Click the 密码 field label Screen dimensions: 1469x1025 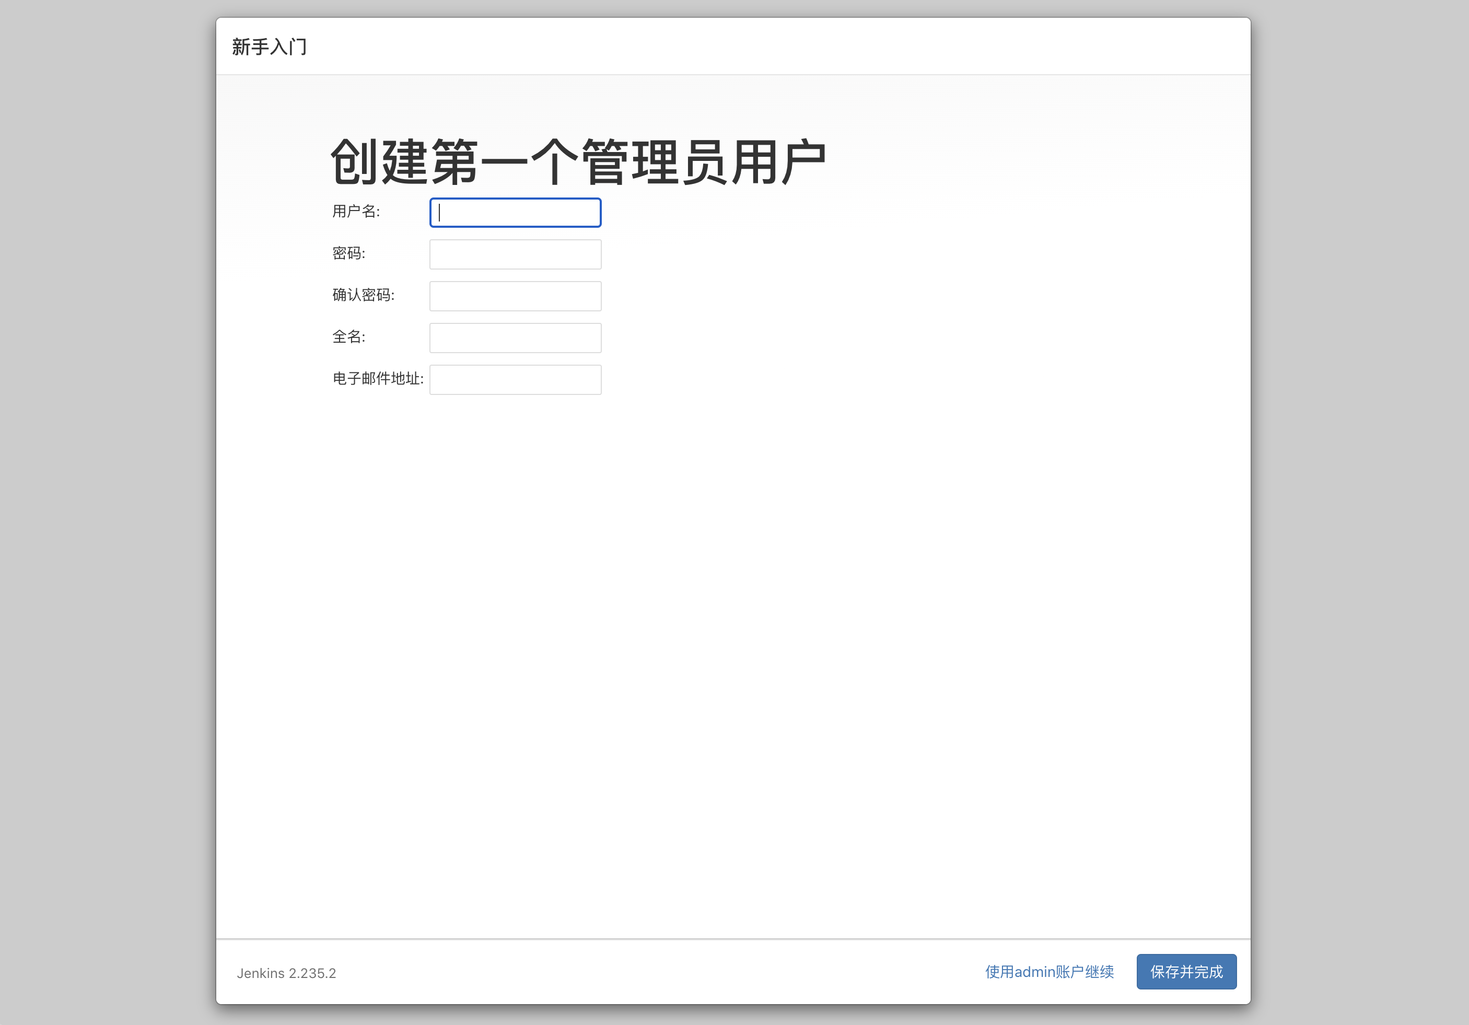coord(348,253)
